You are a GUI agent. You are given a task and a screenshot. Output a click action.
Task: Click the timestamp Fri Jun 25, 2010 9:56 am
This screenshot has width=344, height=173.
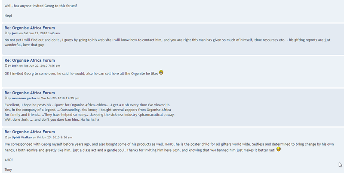[55, 137]
